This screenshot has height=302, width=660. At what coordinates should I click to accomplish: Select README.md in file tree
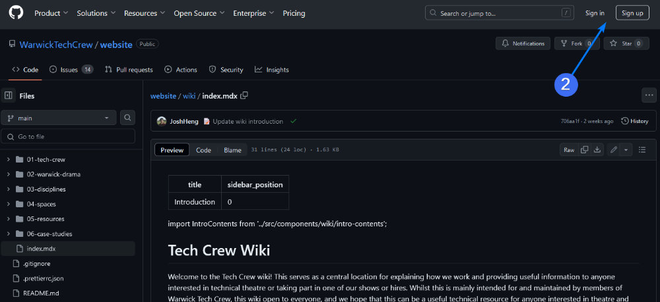[x=41, y=293]
